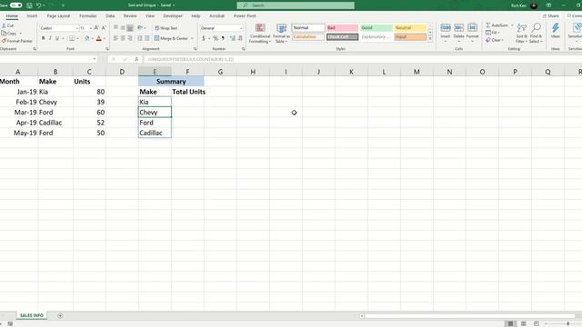The height and width of the screenshot is (327, 582).
Task: Toggle bottom vertical alignment
Action: pos(130,28)
